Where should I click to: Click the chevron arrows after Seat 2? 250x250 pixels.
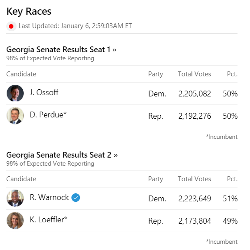116,155
